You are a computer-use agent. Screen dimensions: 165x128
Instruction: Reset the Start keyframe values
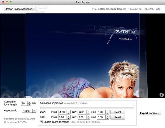(118, 112)
